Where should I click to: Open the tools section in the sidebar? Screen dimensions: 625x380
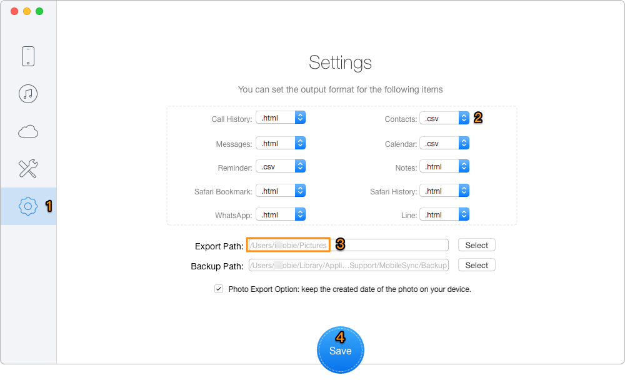[x=28, y=169]
